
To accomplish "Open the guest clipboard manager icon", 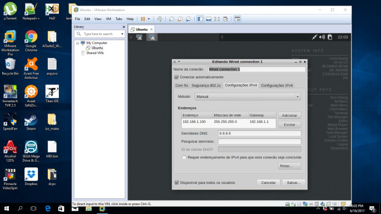I will [x=330, y=37].
